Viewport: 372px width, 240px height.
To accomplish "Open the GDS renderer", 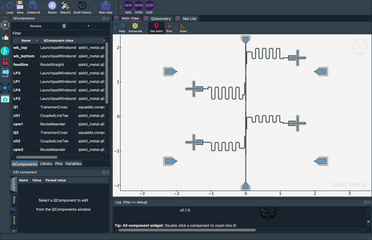I will [x=128, y=7].
